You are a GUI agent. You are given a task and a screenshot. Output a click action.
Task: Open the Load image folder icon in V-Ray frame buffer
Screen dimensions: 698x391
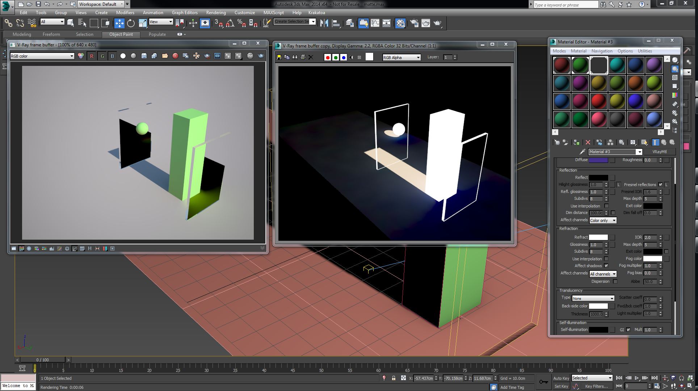pyautogui.click(x=165, y=56)
